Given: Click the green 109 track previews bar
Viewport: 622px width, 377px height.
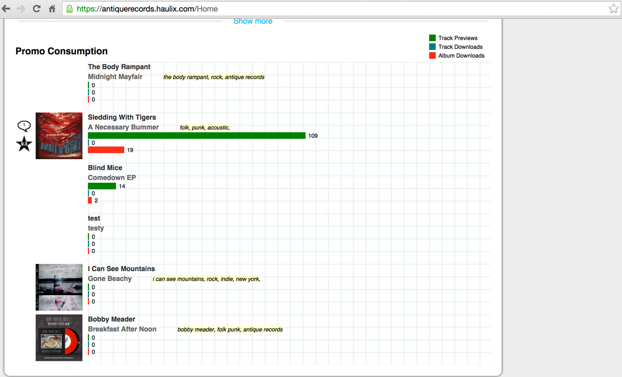Looking at the screenshot, I should point(196,136).
